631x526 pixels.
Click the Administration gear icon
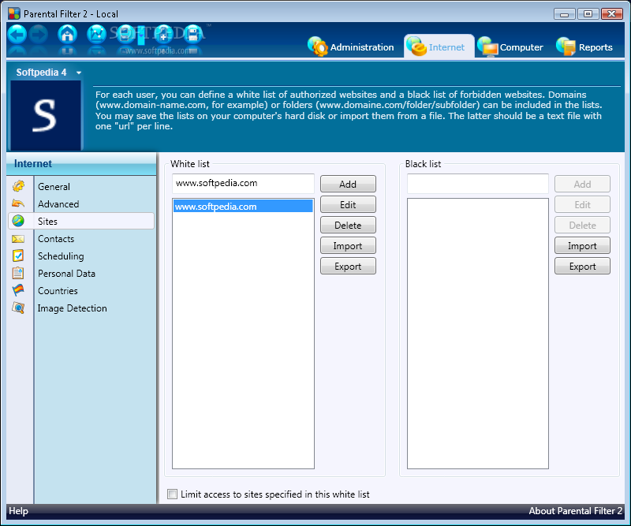(x=318, y=47)
